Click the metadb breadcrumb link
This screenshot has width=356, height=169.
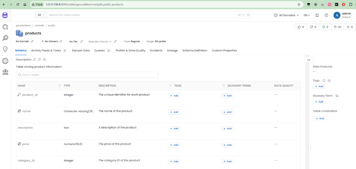pyautogui.click(x=39, y=25)
